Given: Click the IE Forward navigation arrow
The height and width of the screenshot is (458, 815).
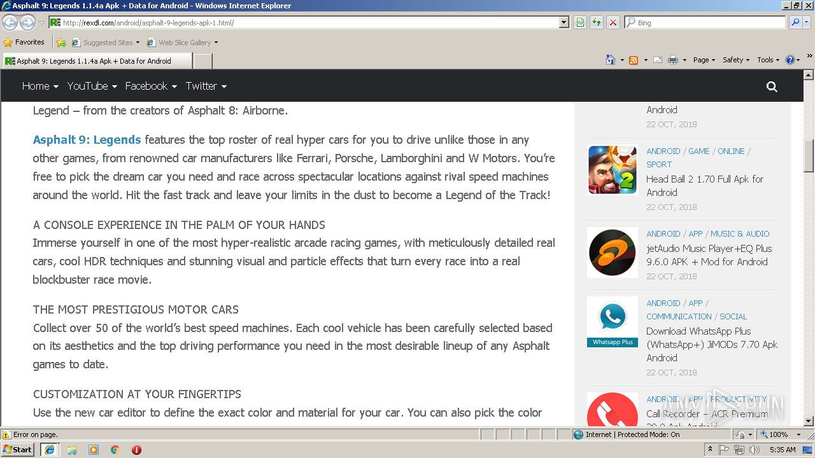Looking at the screenshot, I should tap(27, 22).
